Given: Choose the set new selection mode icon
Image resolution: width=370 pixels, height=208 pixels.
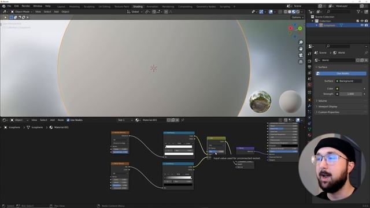Looking at the screenshot, I should [x=12, y=17].
